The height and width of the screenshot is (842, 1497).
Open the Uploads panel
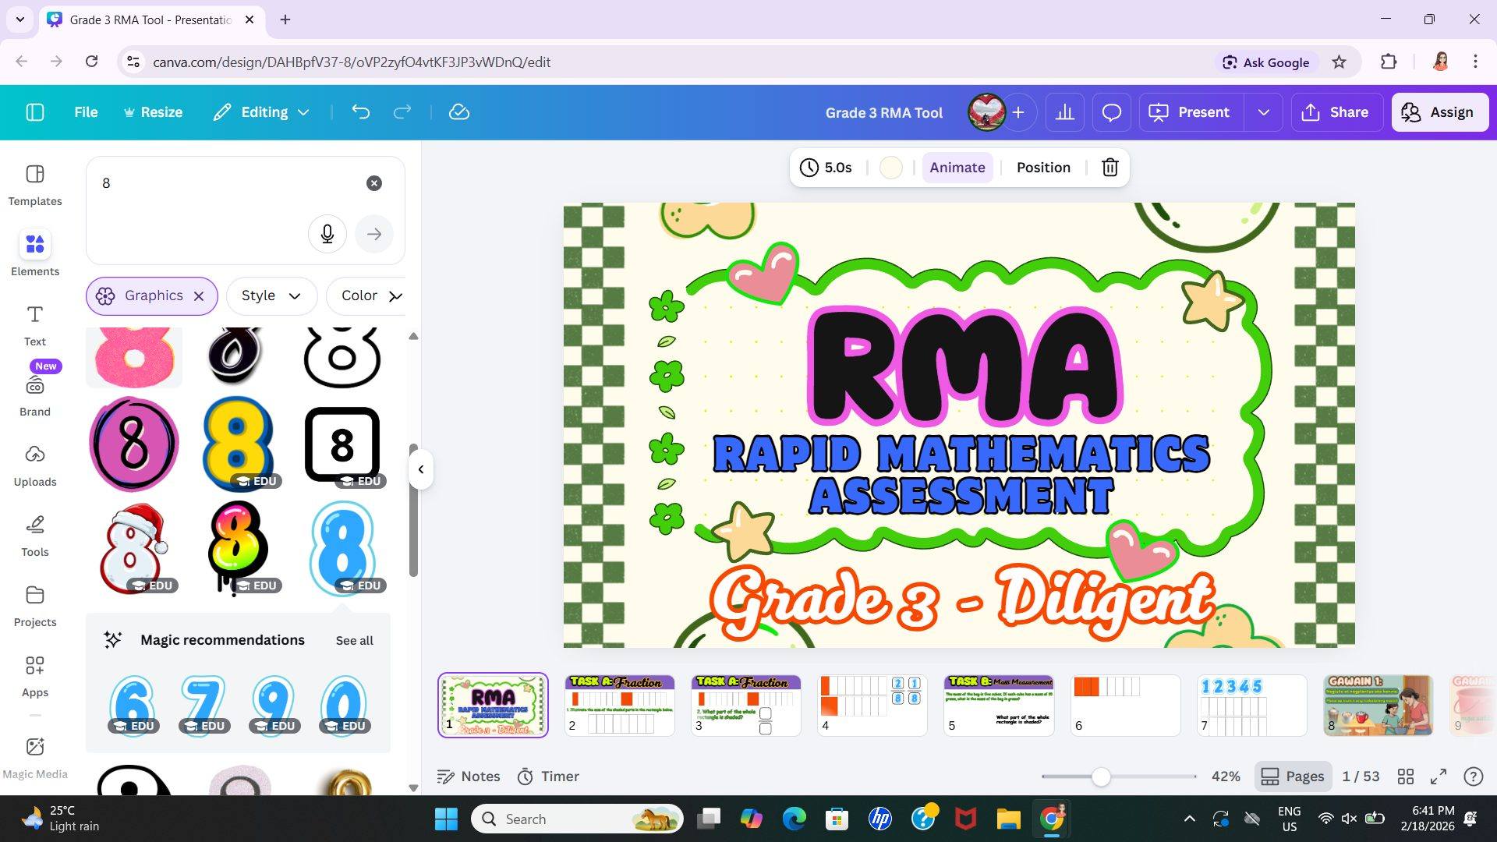35,466
